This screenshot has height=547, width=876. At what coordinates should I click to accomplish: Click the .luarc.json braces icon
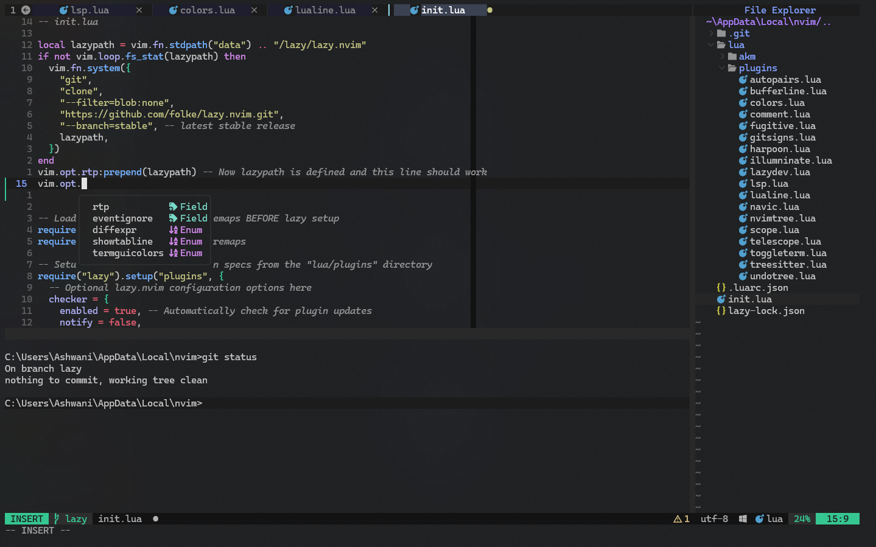721,288
